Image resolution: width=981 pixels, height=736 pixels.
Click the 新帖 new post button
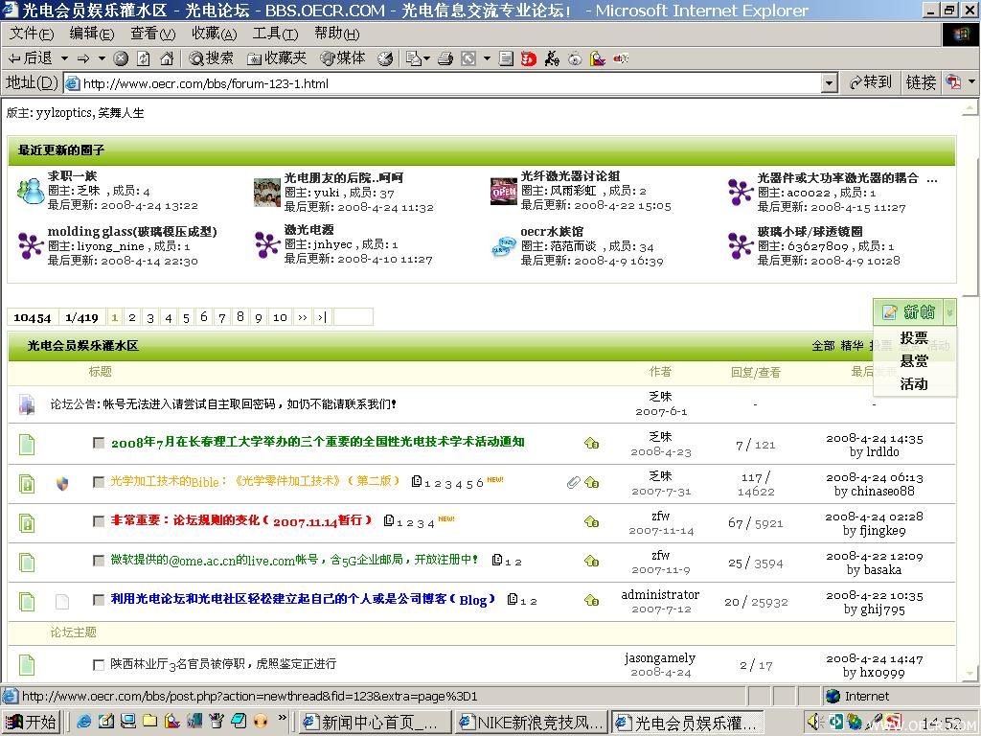point(908,311)
